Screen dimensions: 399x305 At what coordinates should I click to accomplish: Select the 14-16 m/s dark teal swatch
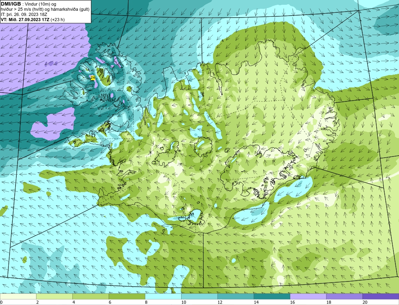click(x=272, y=296)
